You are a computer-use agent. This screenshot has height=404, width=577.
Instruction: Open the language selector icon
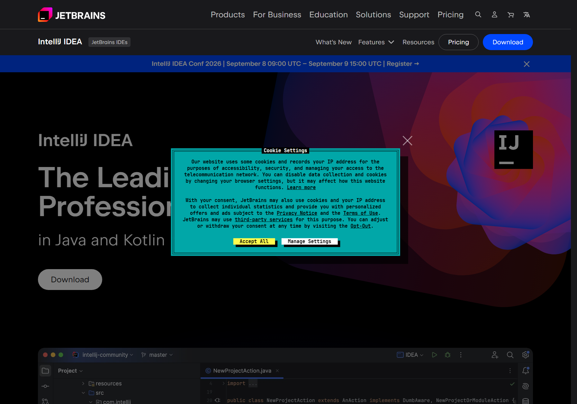point(527,14)
